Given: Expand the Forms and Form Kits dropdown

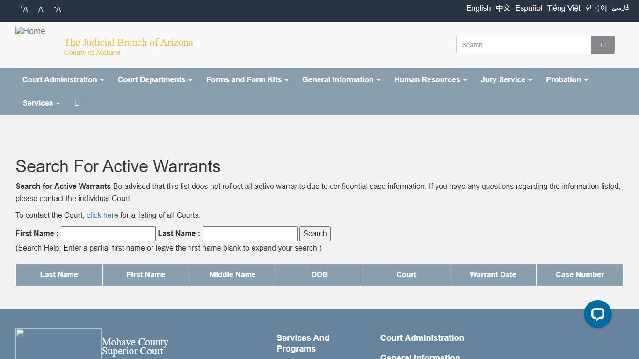Looking at the screenshot, I should (247, 80).
